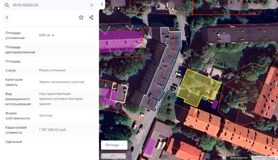Click the map info icon
This screenshot has width=278, height=160.
[x=224, y=158]
